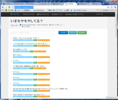Open Moyatterについて in the nav bar
This screenshot has width=118, height=100.
point(57,14)
